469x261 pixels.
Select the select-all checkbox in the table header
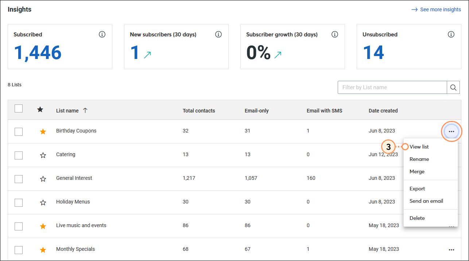[x=19, y=108]
